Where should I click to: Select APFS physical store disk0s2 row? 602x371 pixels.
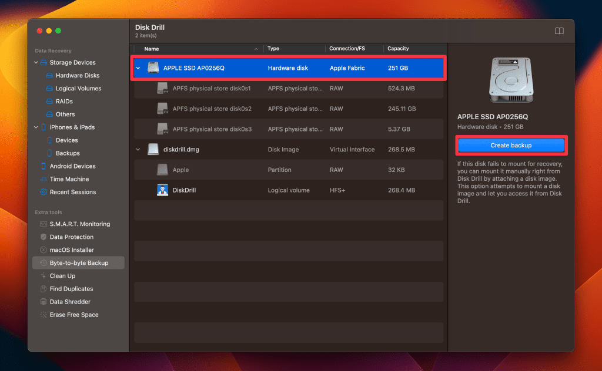point(289,109)
